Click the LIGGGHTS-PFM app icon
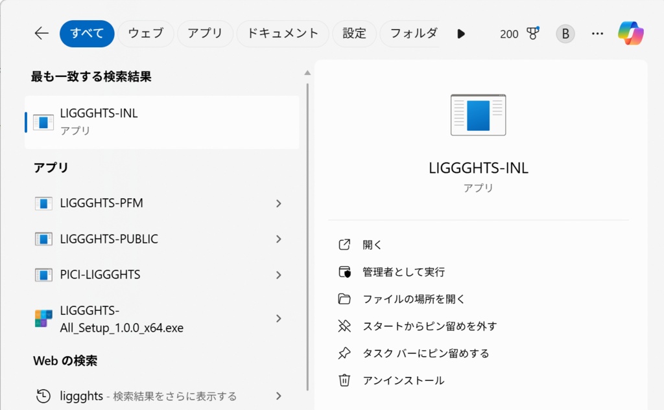Image resolution: width=664 pixels, height=410 pixels. 43,203
